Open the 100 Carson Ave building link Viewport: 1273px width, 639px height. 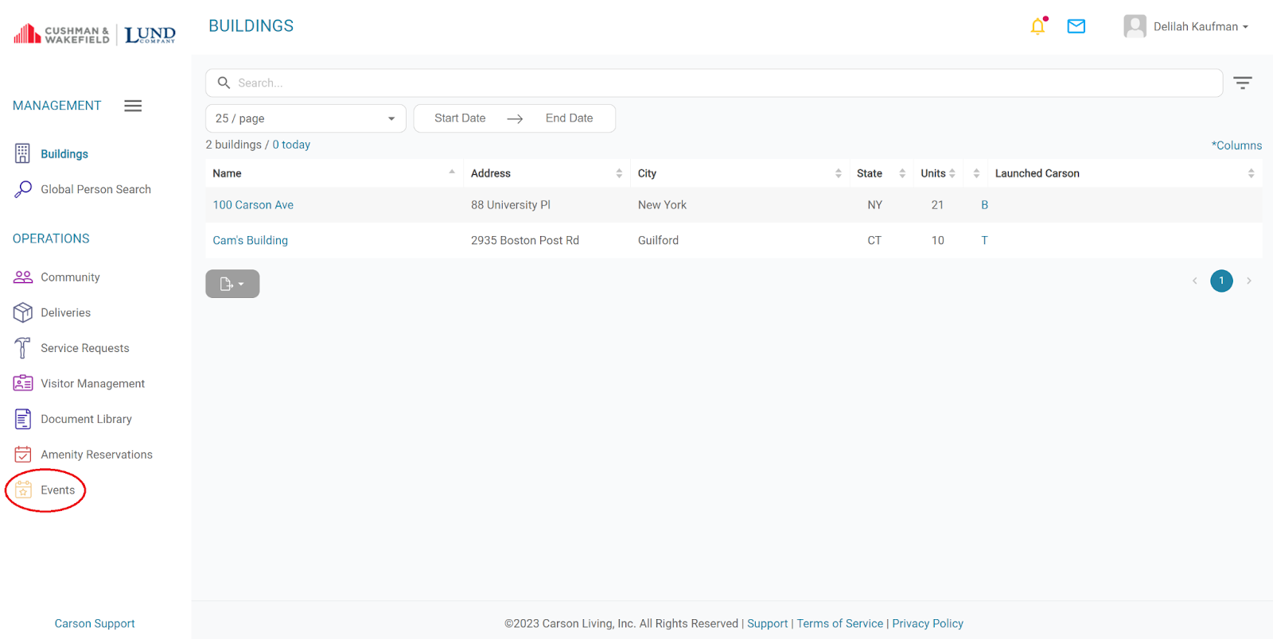click(x=253, y=205)
